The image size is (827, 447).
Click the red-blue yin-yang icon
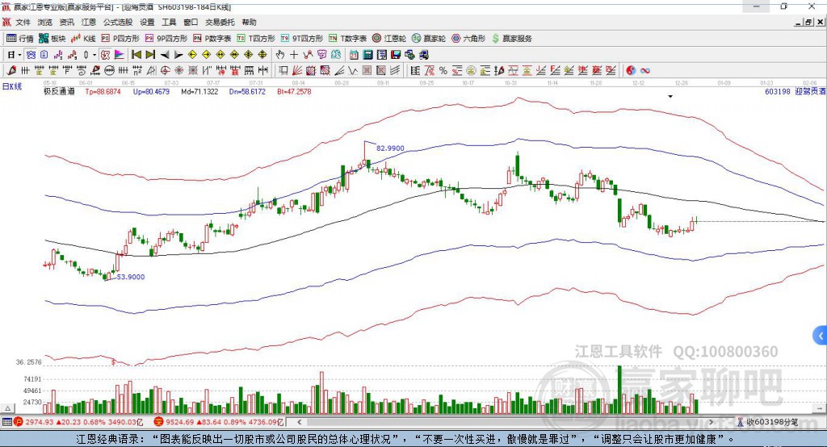pos(631,70)
